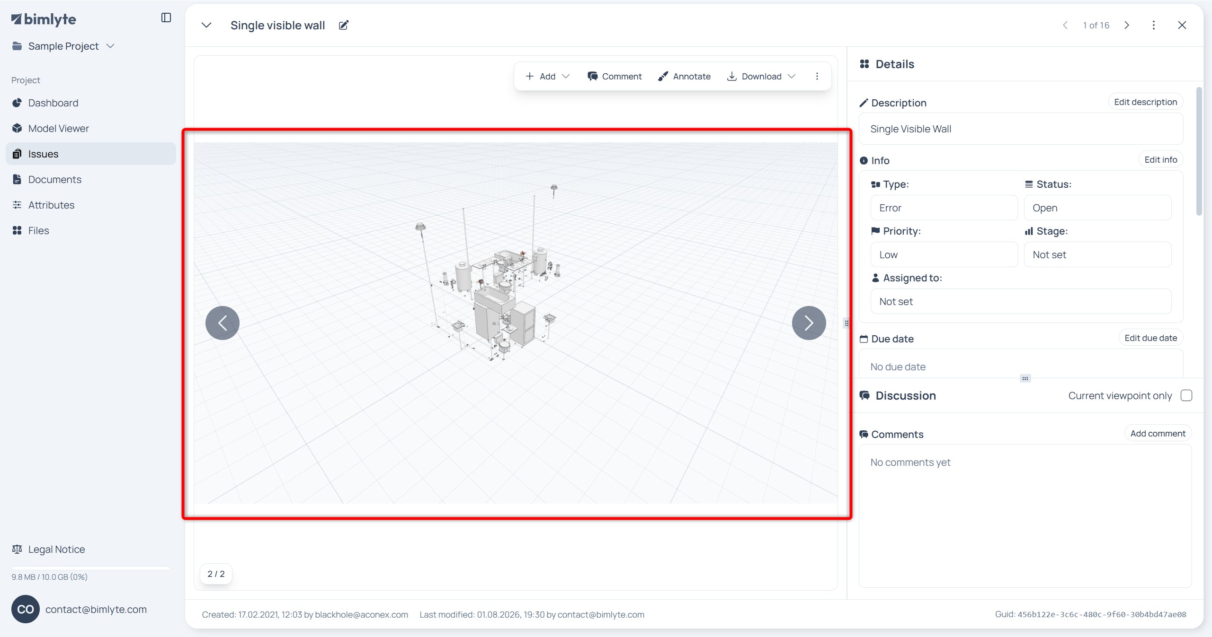Click Add comment button
The width and height of the screenshot is (1212, 637).
1158,434
